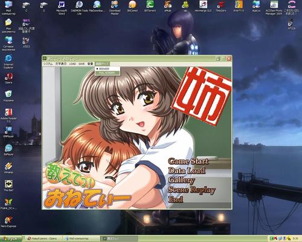Image resolution: width=302 pixels, height=242 pixels.
Task: Open the 文字表示 menu
Action: [61, 64]
